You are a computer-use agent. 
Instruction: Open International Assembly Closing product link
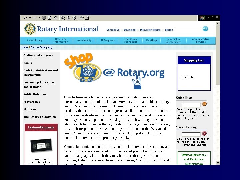click(x=41, y=161)
